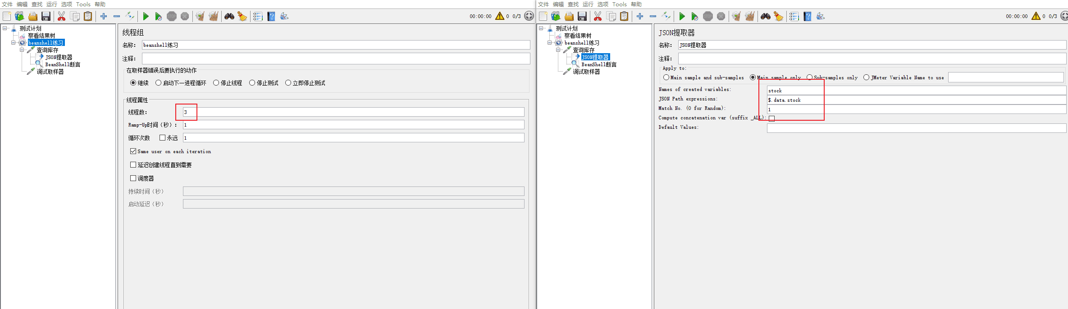Screen dimensions: 1068x309
Task: Select 察看结果树 in 线程组 window tree
Action: (x=41, y=36)
